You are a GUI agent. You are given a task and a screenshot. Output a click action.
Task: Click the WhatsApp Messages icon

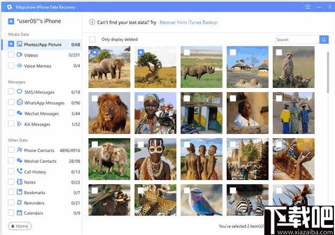pos(19,103)
